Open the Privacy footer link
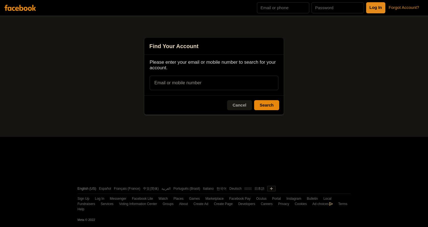The height and width of the screenshot is (227, 428). 283,204
